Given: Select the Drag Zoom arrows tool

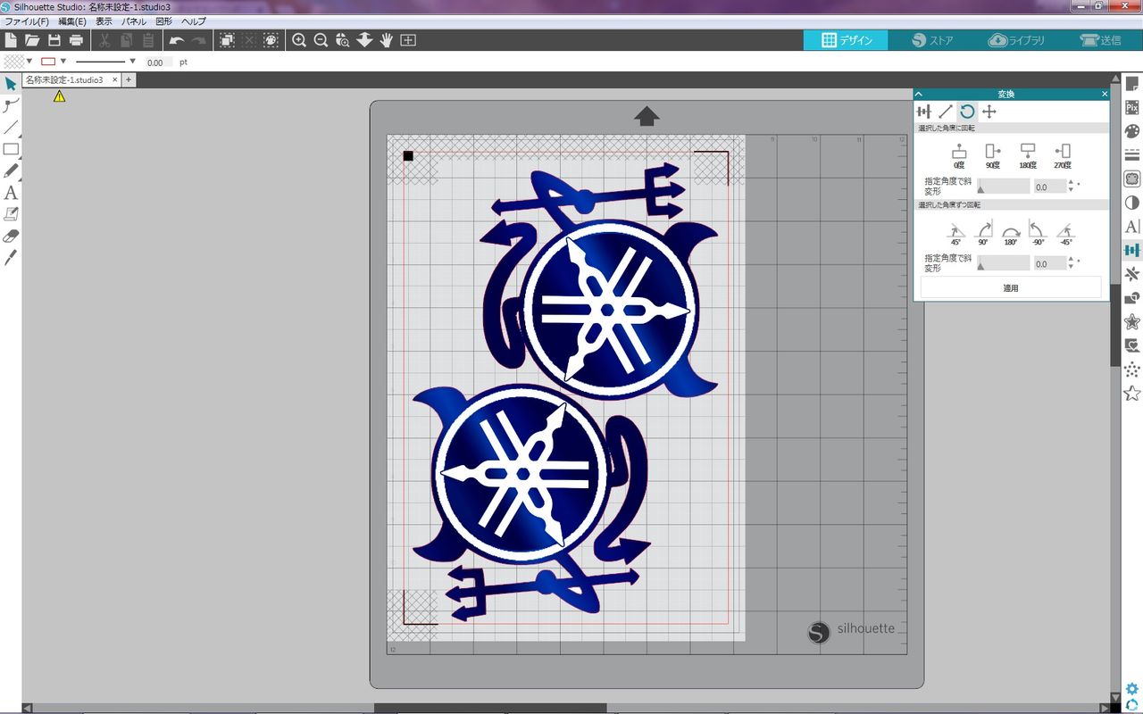Looking at the screenshot, I should (364, 40).
